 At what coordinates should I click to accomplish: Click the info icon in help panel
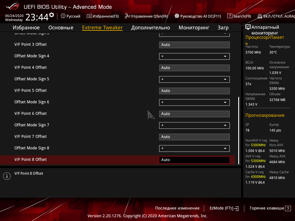[7, 176]
